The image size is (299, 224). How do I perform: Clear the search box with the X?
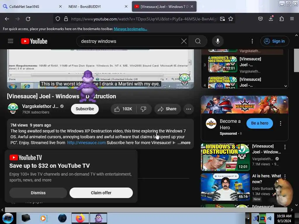[x=184, y=41]
